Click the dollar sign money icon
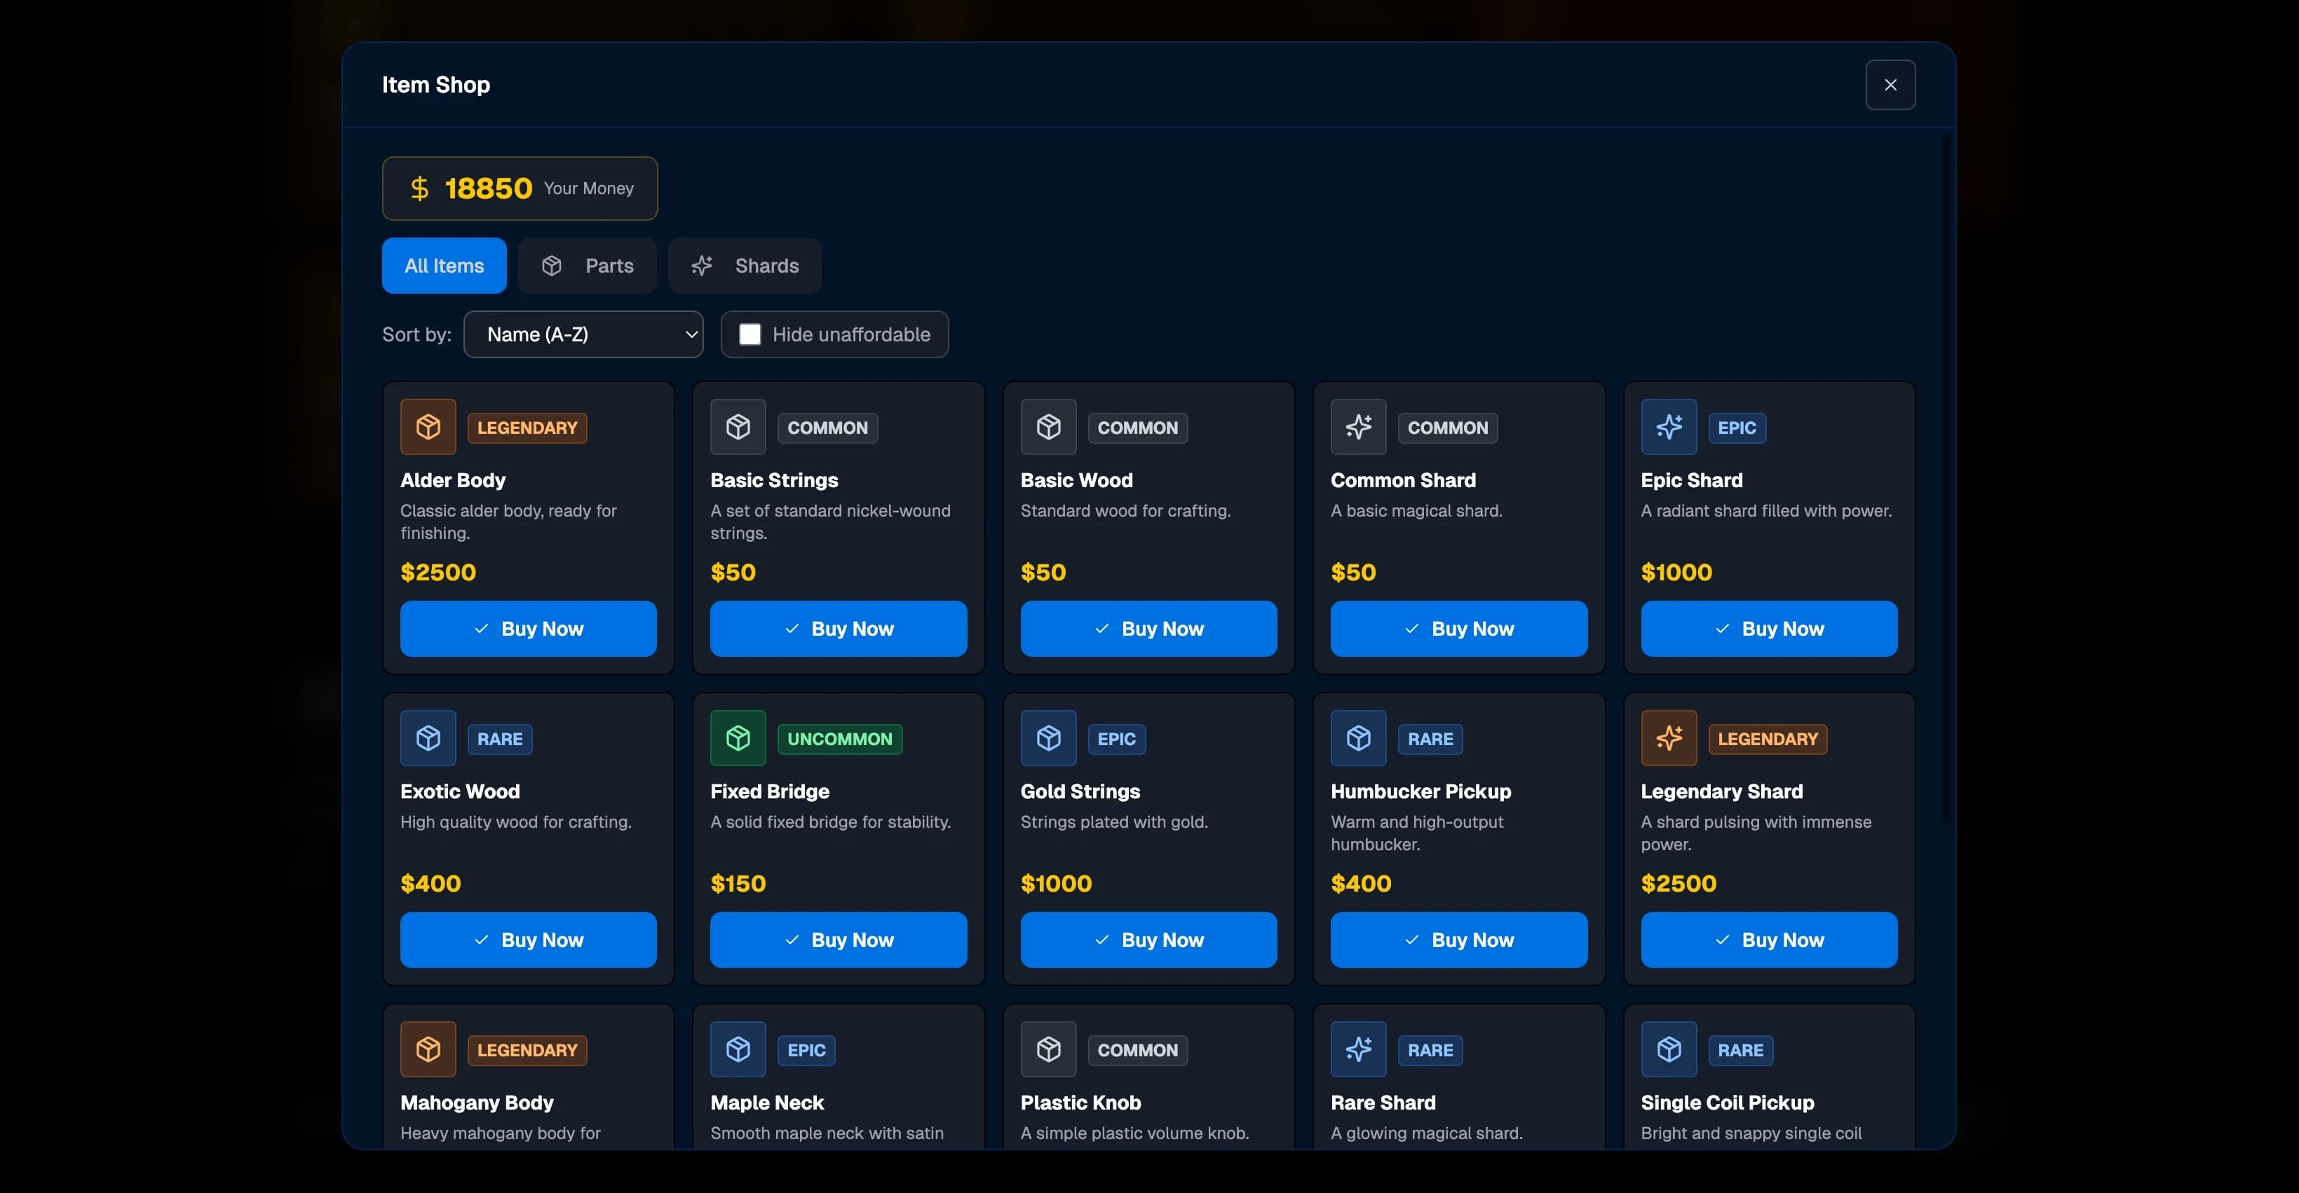The width and height of the screenshot is (2299, 1193). 419,189
